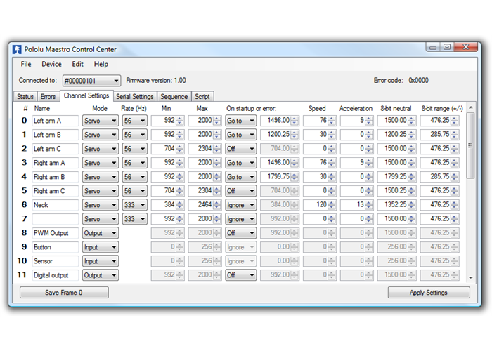The width and height of the screenshot is (492, 351).
Task: Click the Name field of channel 7
Action: tap(55, 219)
